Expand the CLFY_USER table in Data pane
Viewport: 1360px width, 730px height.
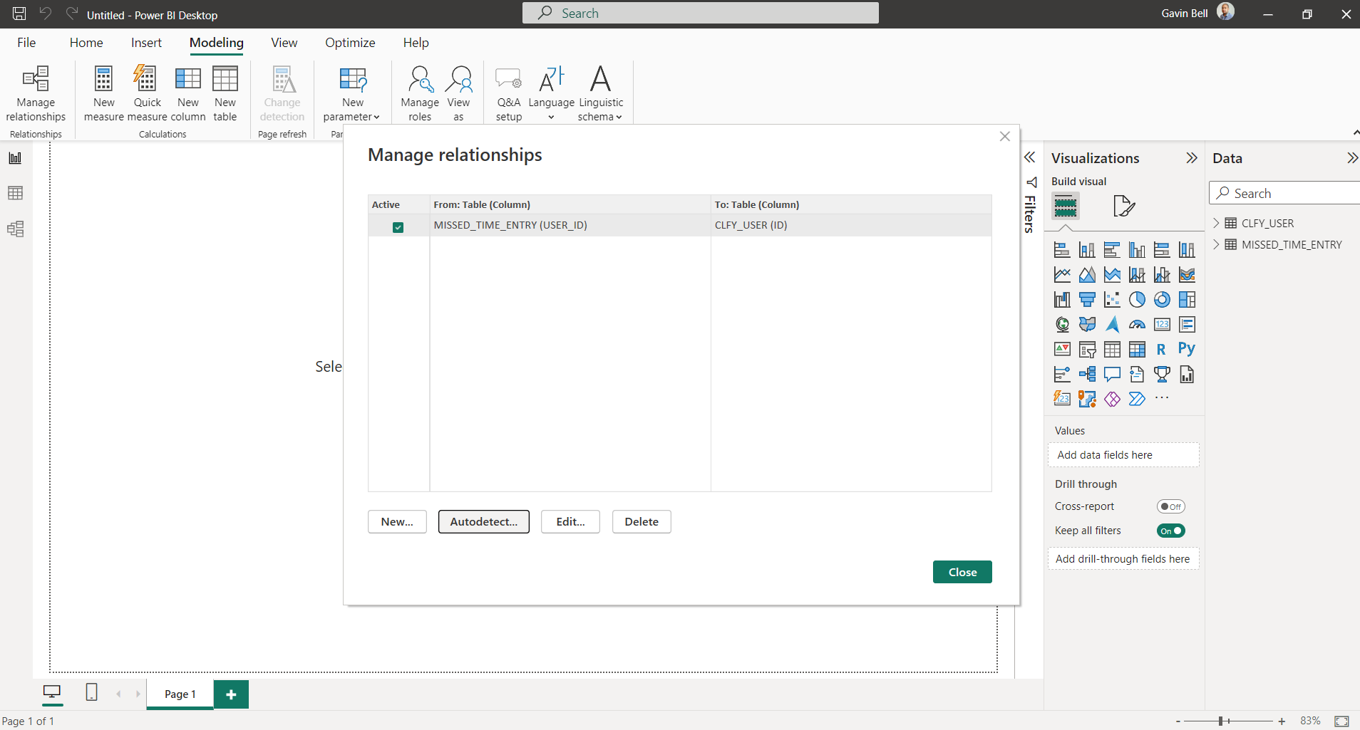1217,223
